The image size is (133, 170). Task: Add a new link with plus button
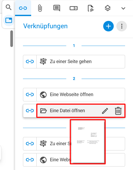pos(108,26)
